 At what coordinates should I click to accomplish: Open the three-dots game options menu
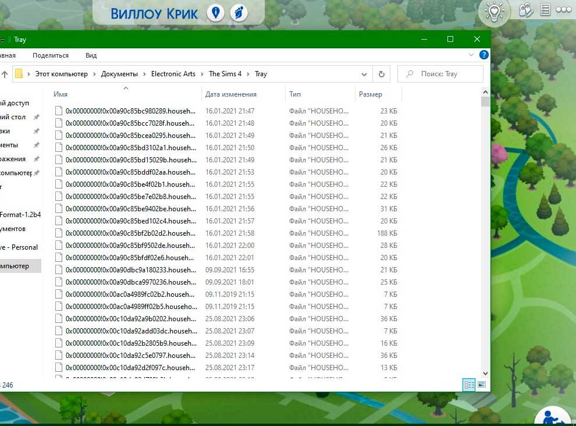click(x=564, y=9)
